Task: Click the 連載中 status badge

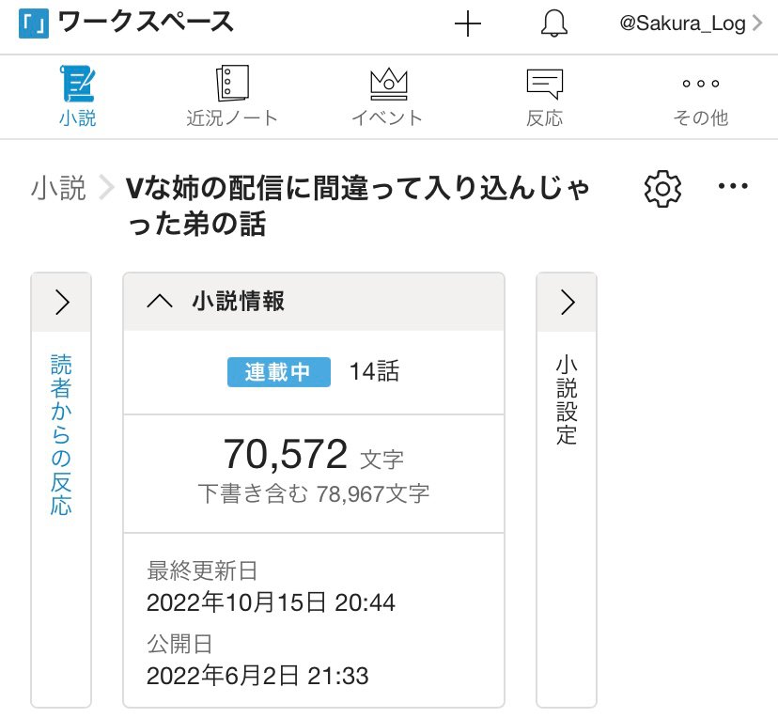Action: (x=278, y=372)
